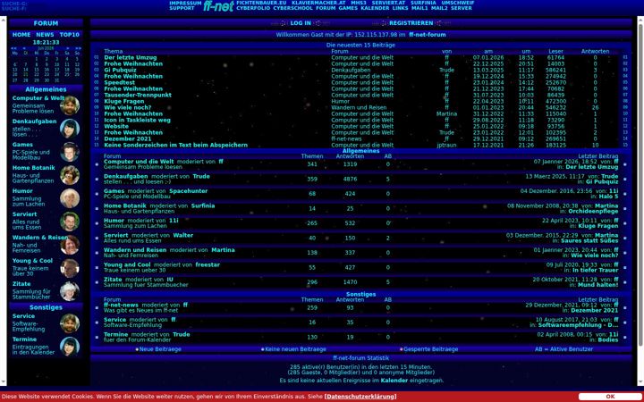Open last post 'Mund halten!' link

597,285
